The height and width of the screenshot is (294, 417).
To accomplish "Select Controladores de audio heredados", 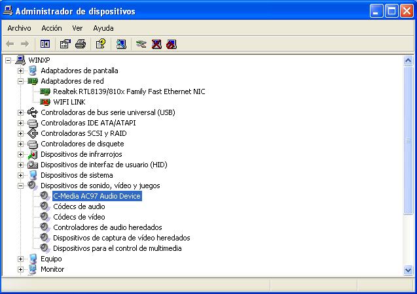I will tap(107, 227).
